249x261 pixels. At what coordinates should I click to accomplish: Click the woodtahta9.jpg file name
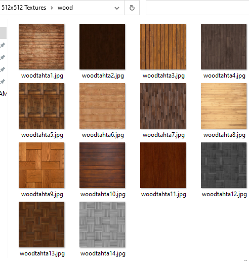click(x=42, y=194)
